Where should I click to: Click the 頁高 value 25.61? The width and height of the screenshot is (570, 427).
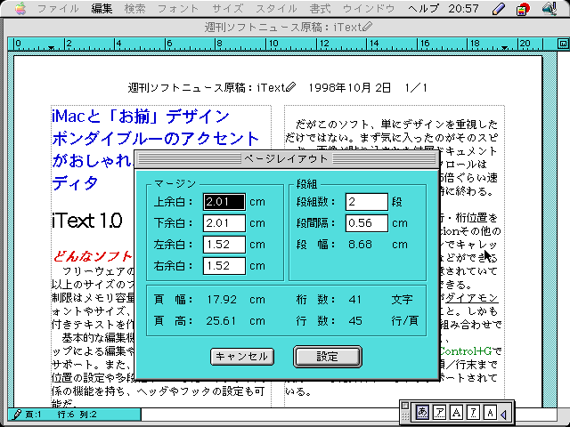pyautogui.click(x=221, y=321)
